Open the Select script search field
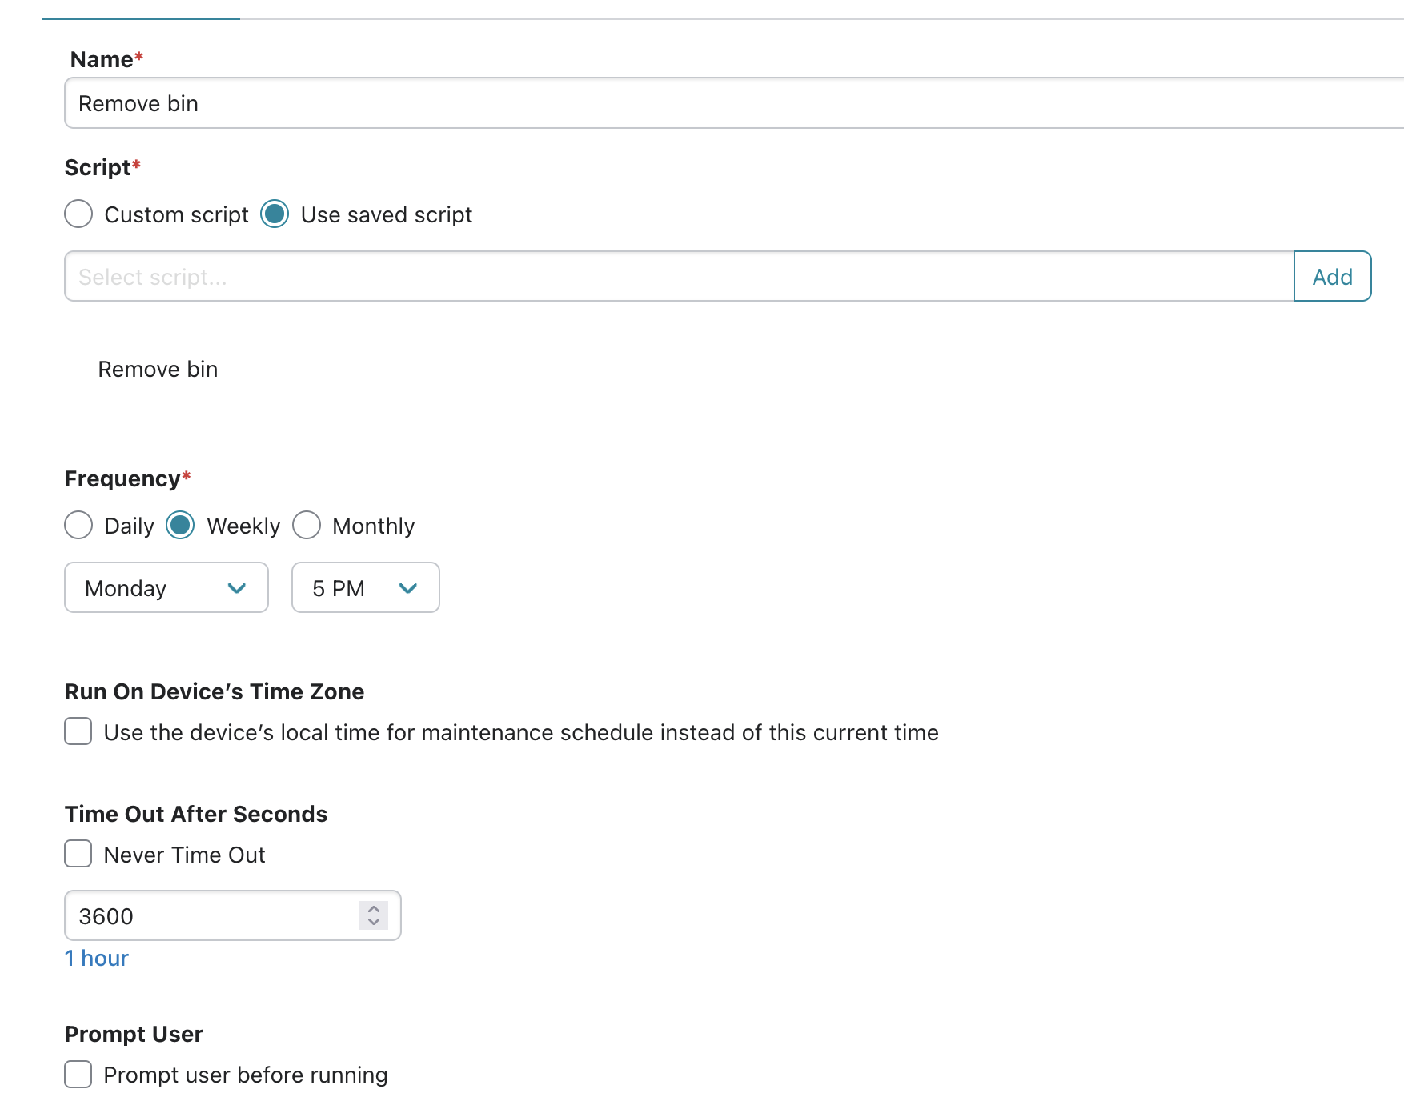 [x=679, y=276]
